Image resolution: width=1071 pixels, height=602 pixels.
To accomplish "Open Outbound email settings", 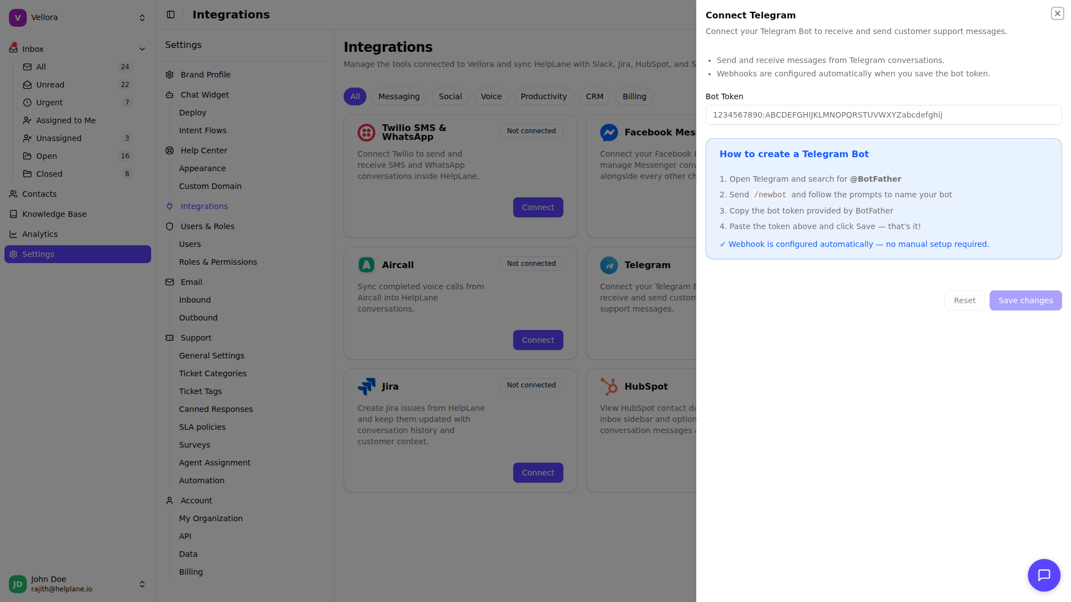I will pos(198,318).
